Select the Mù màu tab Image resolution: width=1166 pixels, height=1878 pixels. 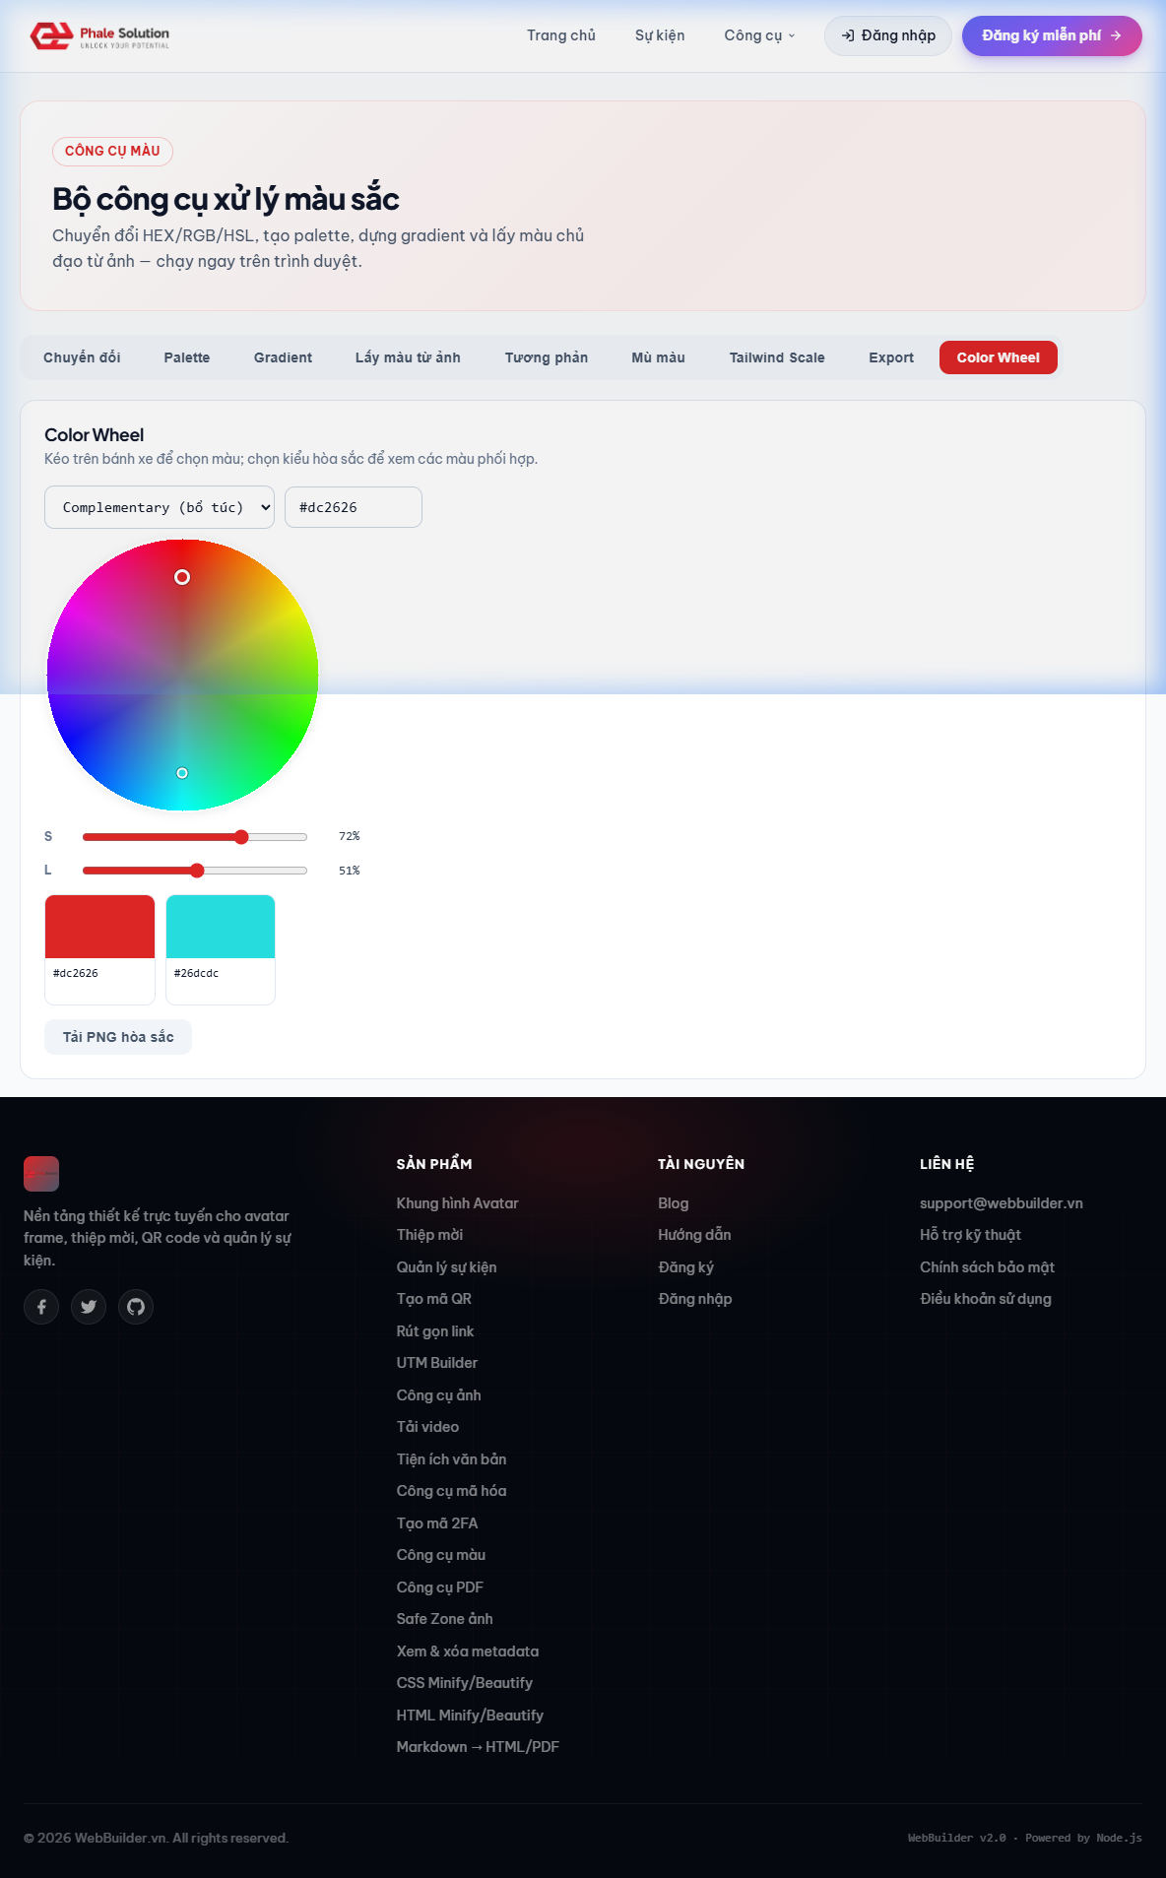coord(658,357)
